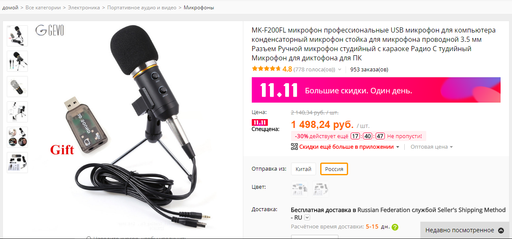The height and width of the screenshot is (239, 512).
Task: Choose the first color variant swatch
Action: [x=300, y=189]
